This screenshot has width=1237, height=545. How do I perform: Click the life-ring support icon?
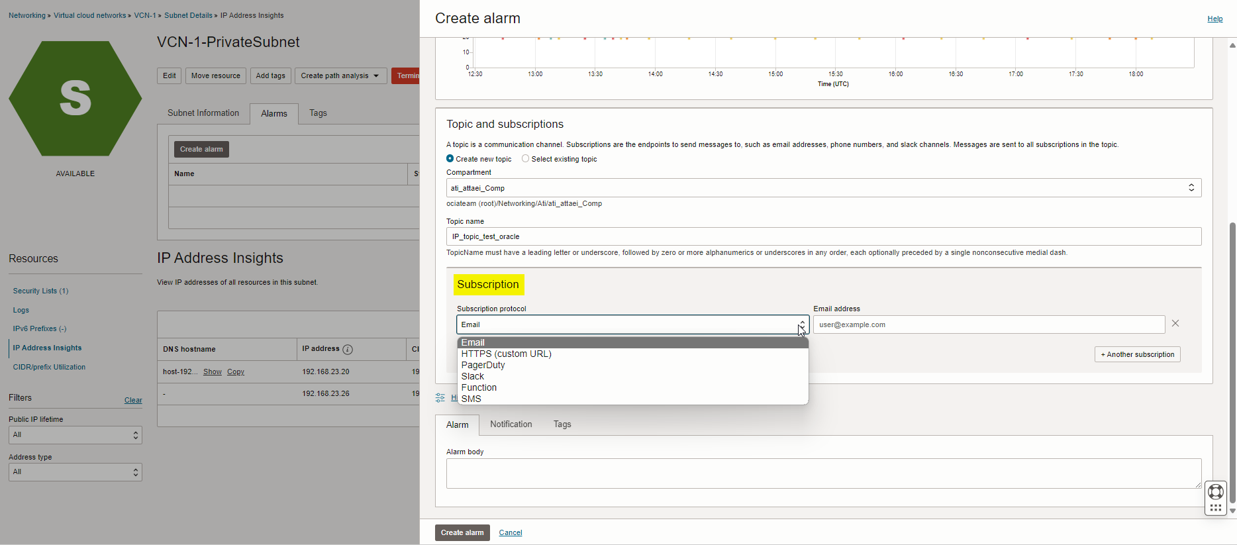[1215, 491]
